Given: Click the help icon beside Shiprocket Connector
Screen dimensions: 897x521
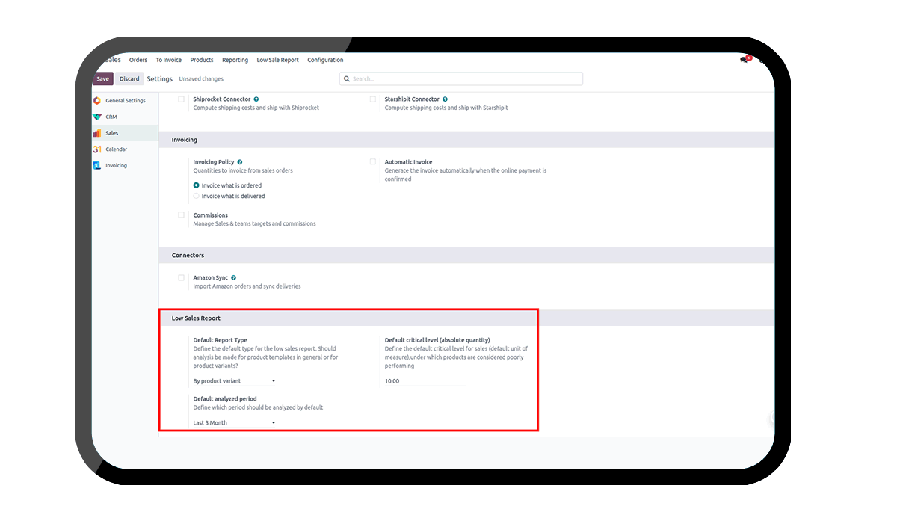Looking at the screenshot, I should click(256, 99).
